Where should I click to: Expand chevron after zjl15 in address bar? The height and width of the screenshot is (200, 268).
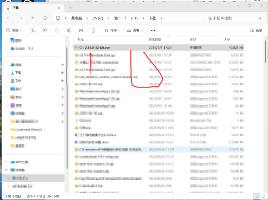[143, 18]
